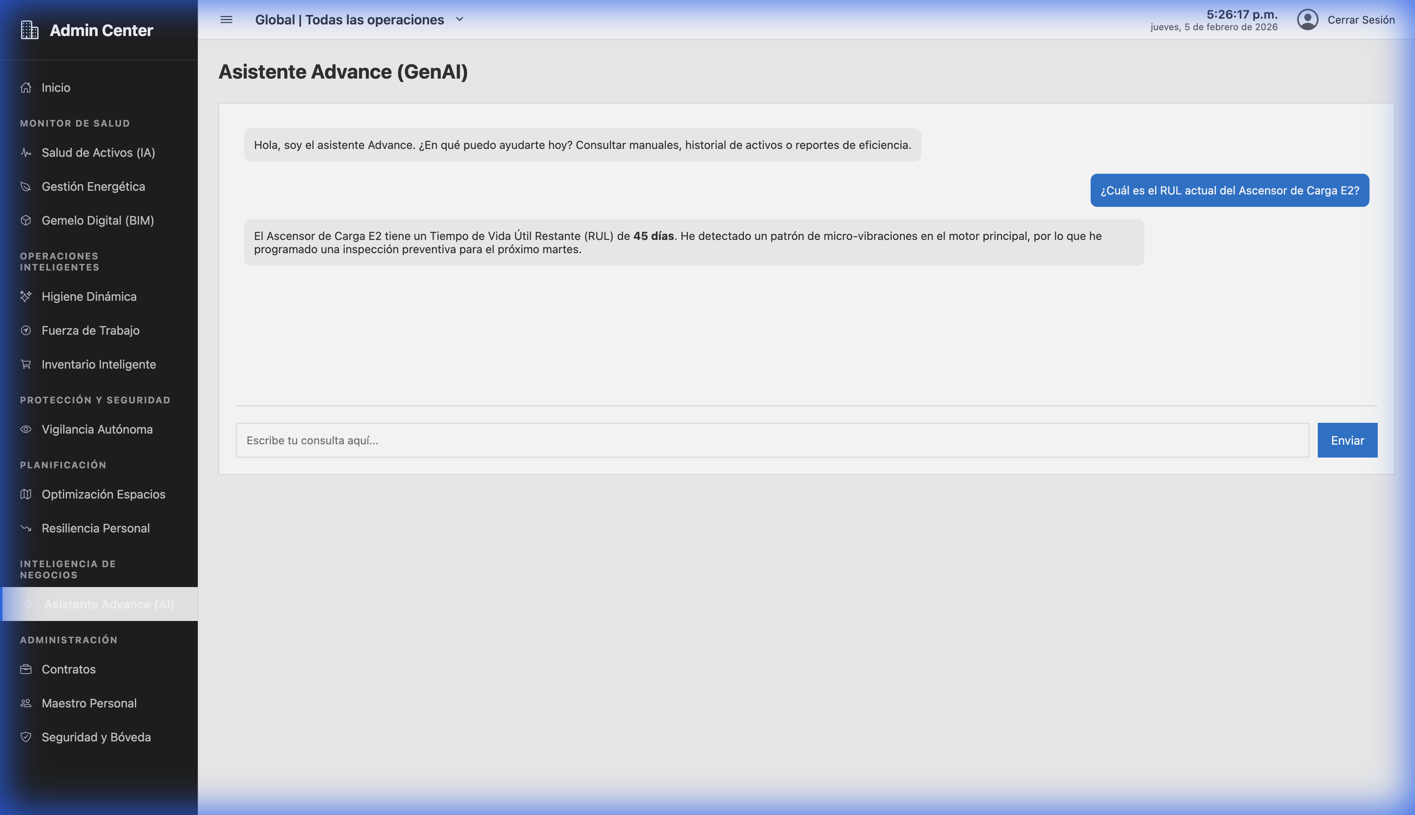Open Fuerza de Trabajo via its compass icon
The image size is (1415, 815).
26,330
